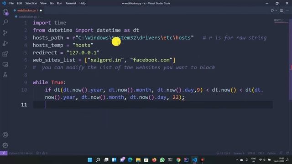Viewport: 292px width, 164px height.
Task: Open WhatsApp from the taskbar
Action: coord(162,160)
